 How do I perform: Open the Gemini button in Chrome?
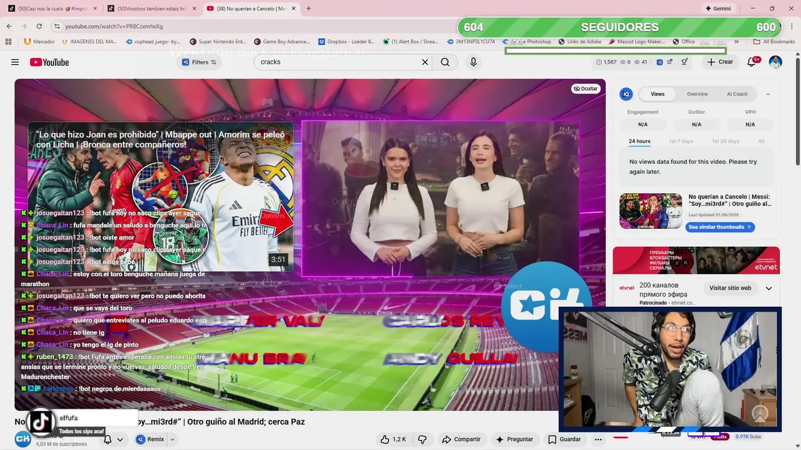pyautogui.click(x=718, y=8)
